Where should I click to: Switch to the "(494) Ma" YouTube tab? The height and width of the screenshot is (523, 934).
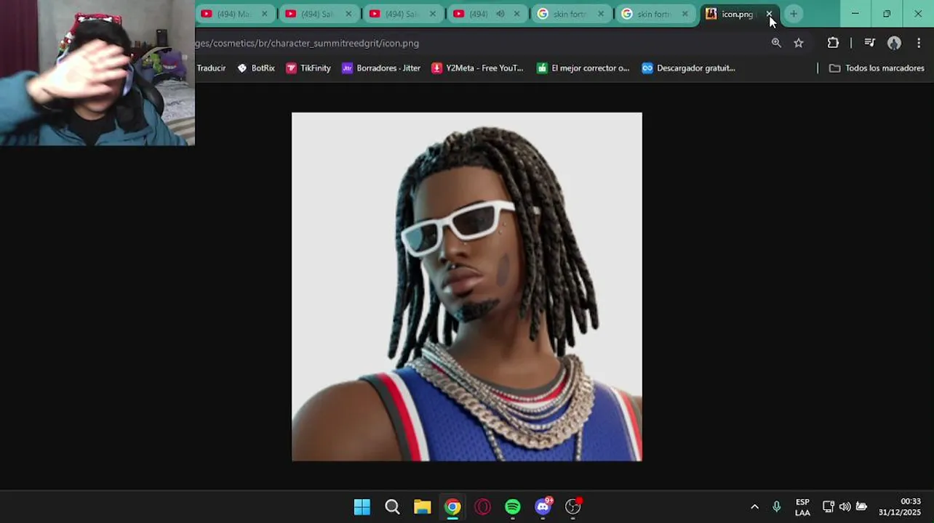pyautogui.click(x=233, y=14)
